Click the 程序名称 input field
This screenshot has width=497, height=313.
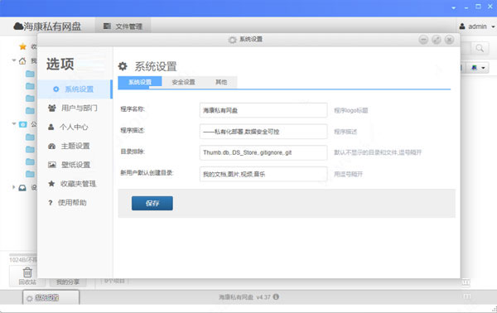pos(263,110)
